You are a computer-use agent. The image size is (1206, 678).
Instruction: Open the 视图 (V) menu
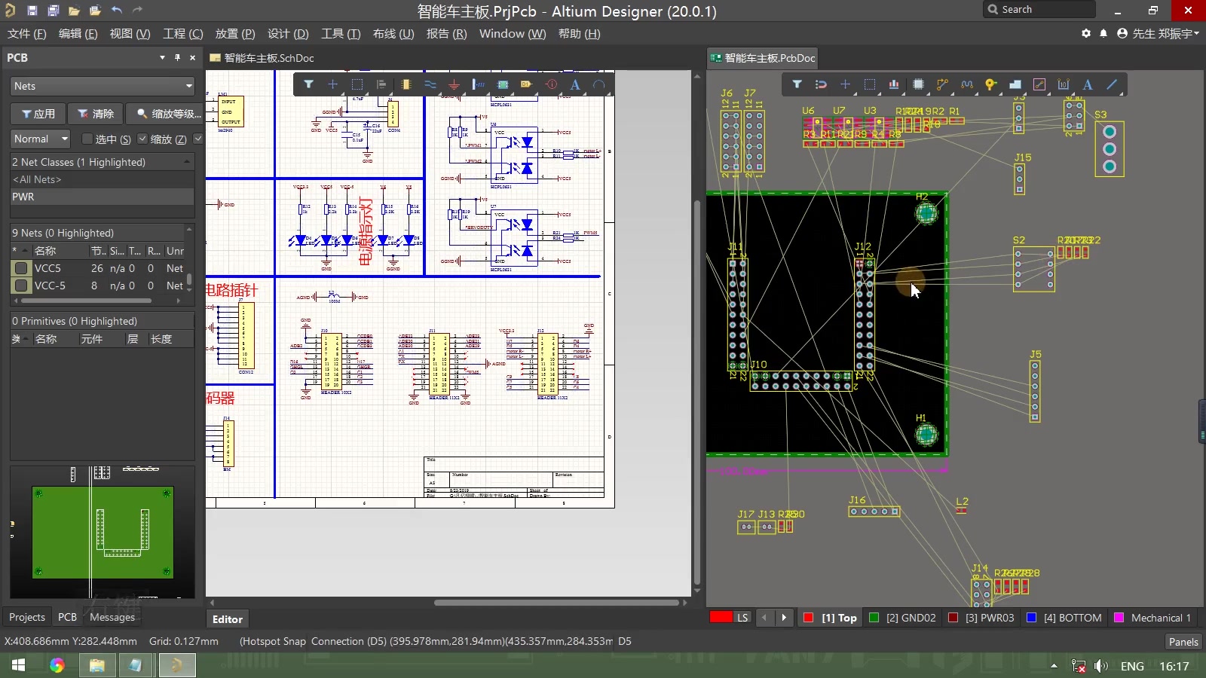[x=130, y=33]
